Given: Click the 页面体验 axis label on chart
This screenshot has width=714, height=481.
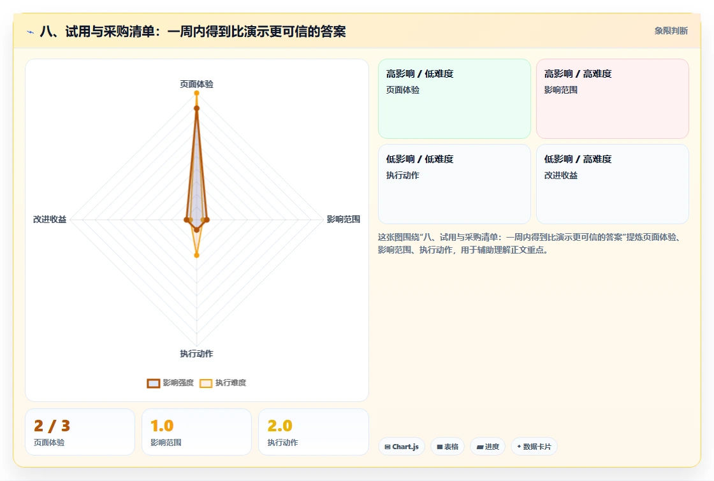Looking at the screenshot, I should pos(197,84).
